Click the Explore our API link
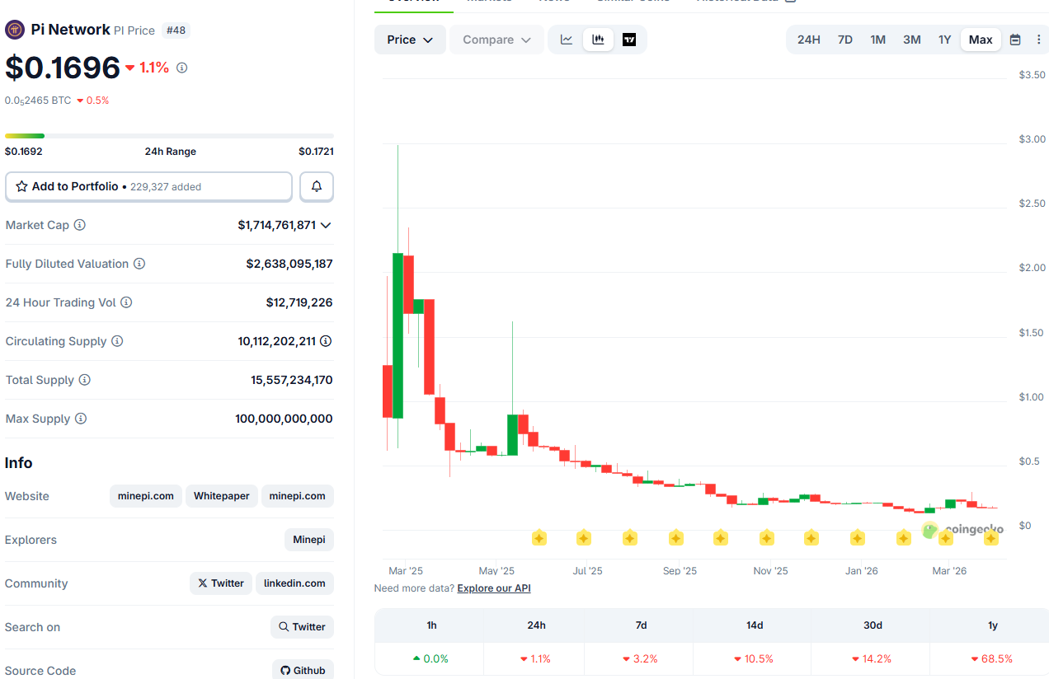 click(x=493, y=588)
